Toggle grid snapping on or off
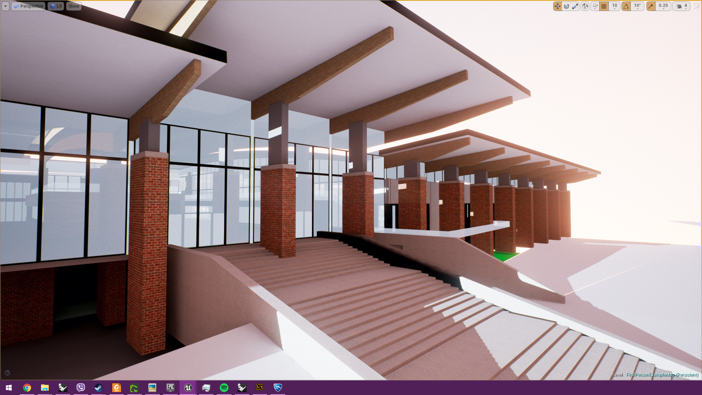 604,6
